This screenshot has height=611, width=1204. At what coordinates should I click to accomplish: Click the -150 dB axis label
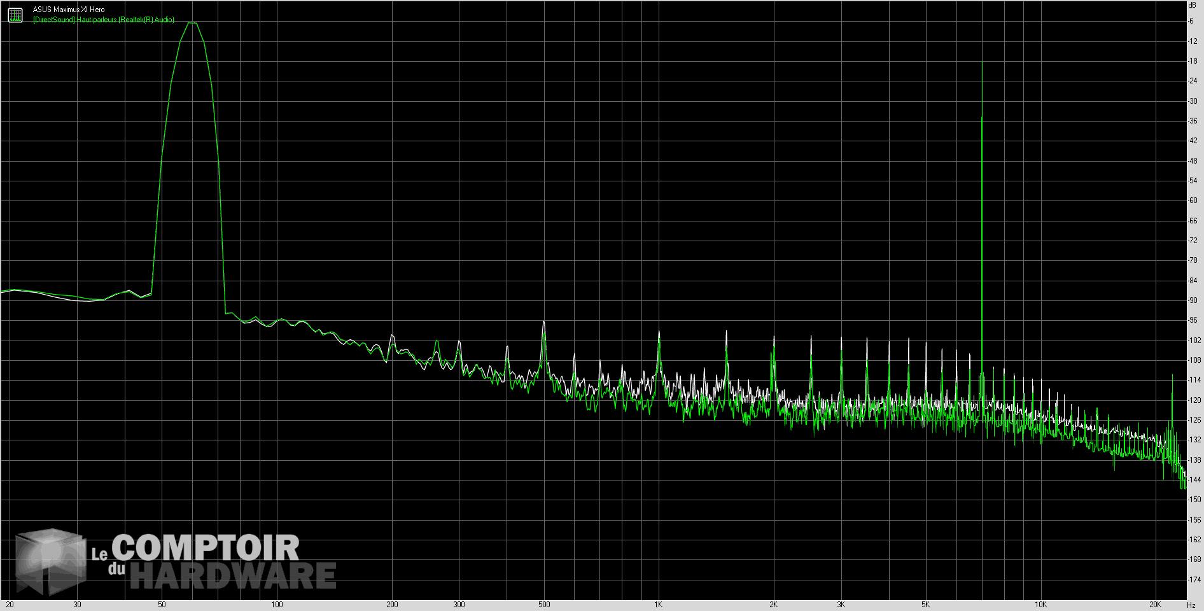(1194, 500)
